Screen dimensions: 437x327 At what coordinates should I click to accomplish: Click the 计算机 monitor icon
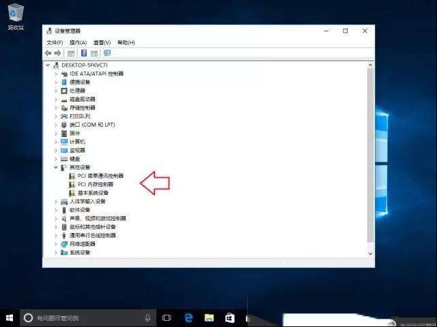click(64, 142)
